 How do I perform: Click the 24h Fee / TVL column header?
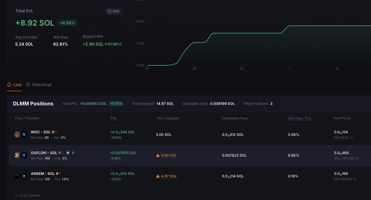point(299,119)
